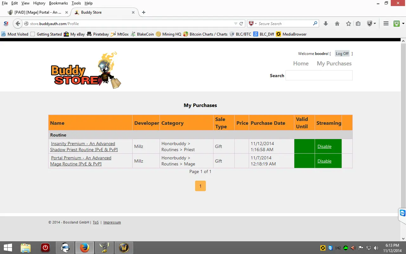This screenshot has height=254, width=406.
Task: Open the Tools menu
Action: click(76, 3)
